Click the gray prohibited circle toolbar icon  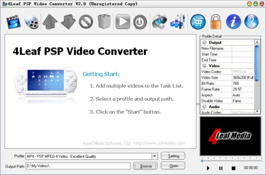[x=86, y=22]
